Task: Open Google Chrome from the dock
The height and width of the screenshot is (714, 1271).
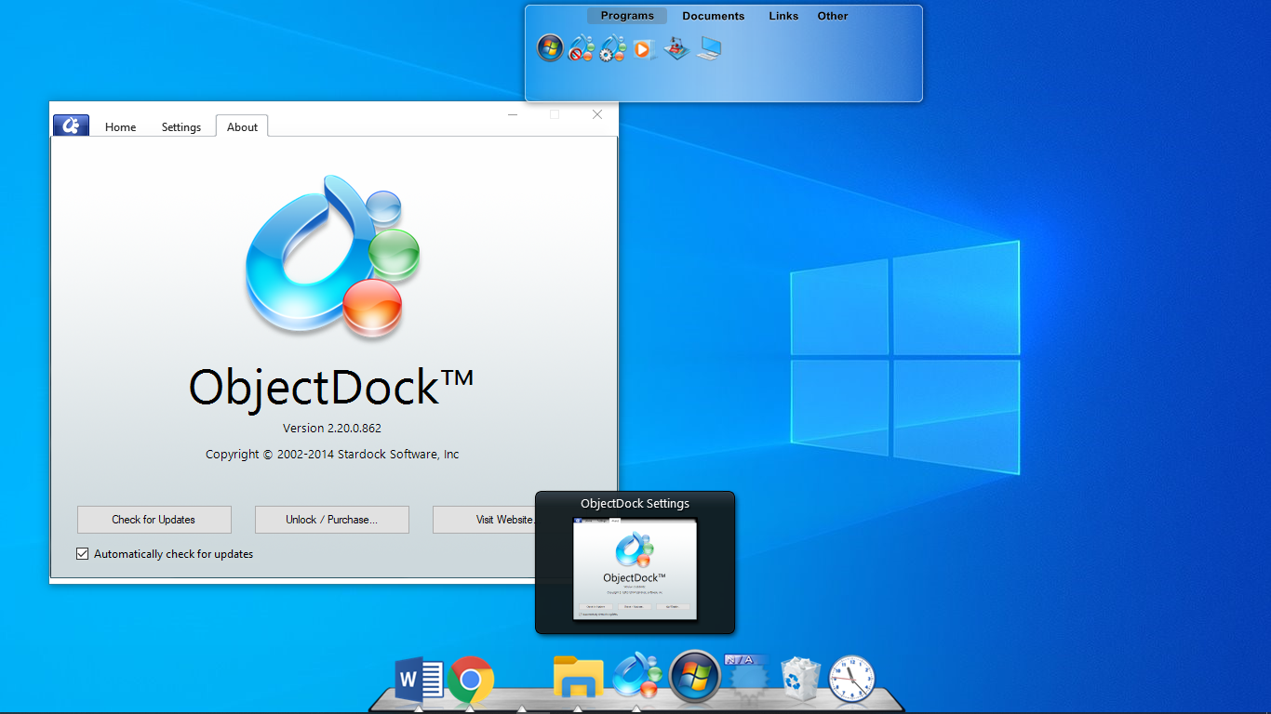Action: tap(471, 680)
